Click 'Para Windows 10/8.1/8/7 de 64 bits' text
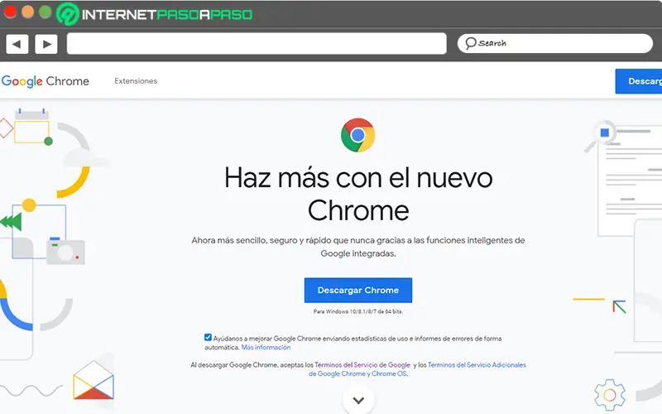 358,311
